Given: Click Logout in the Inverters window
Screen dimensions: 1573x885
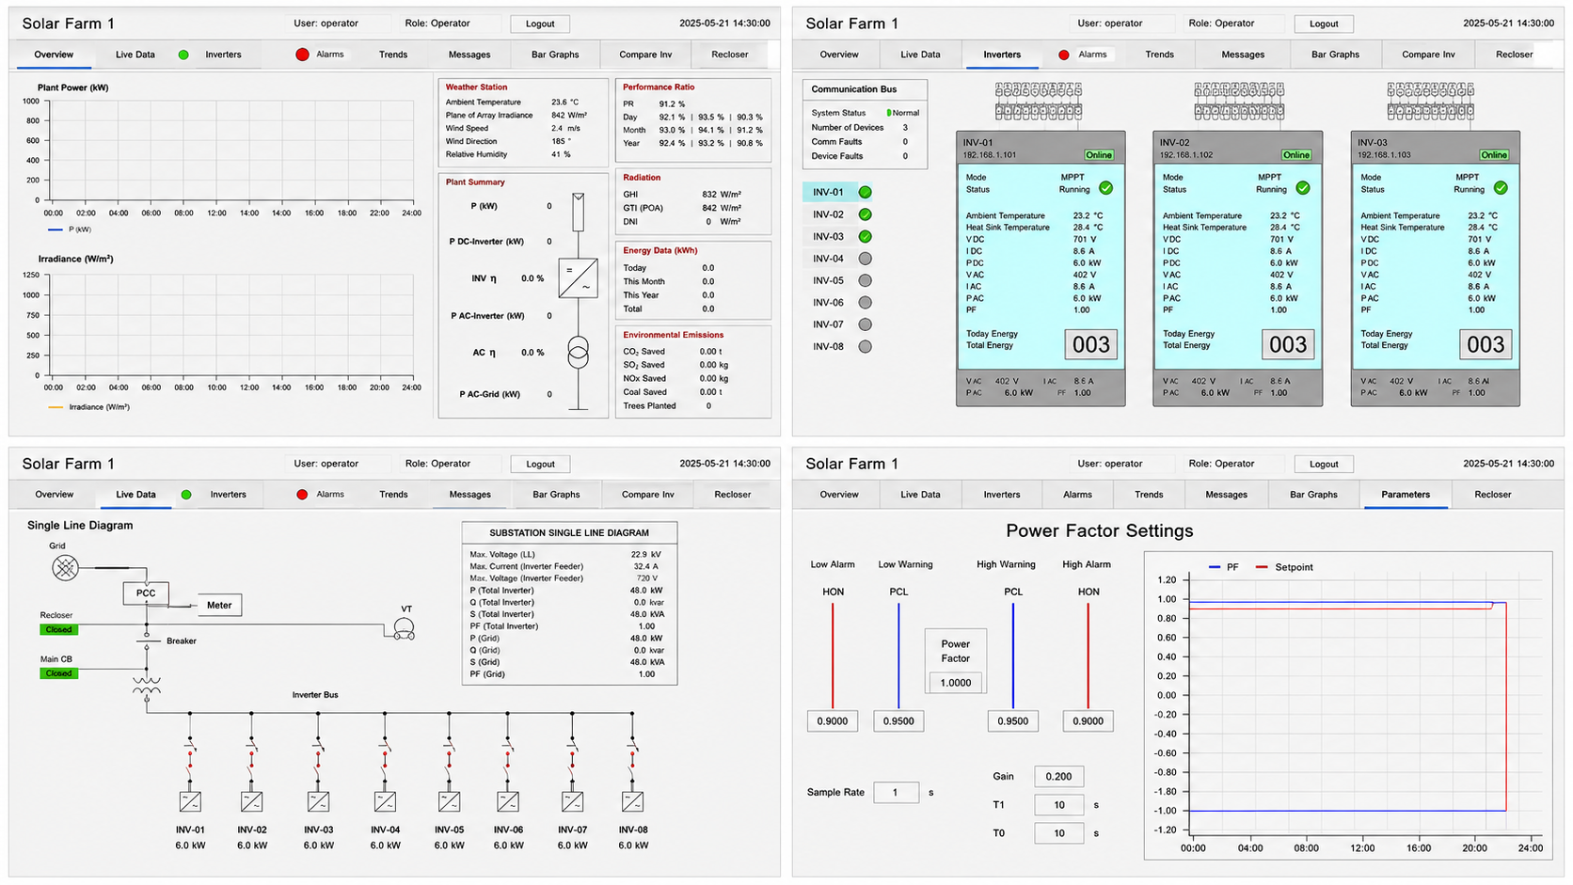Looking at the screenshot, I should tap(1324, 24).
